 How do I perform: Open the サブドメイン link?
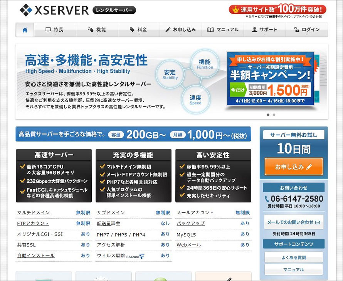click(x=111, y=213)
